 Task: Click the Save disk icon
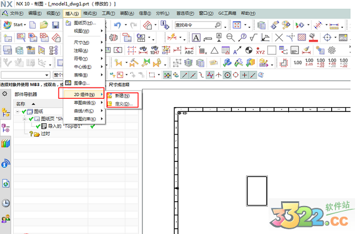pyautogui.click(x=55, y=25)
